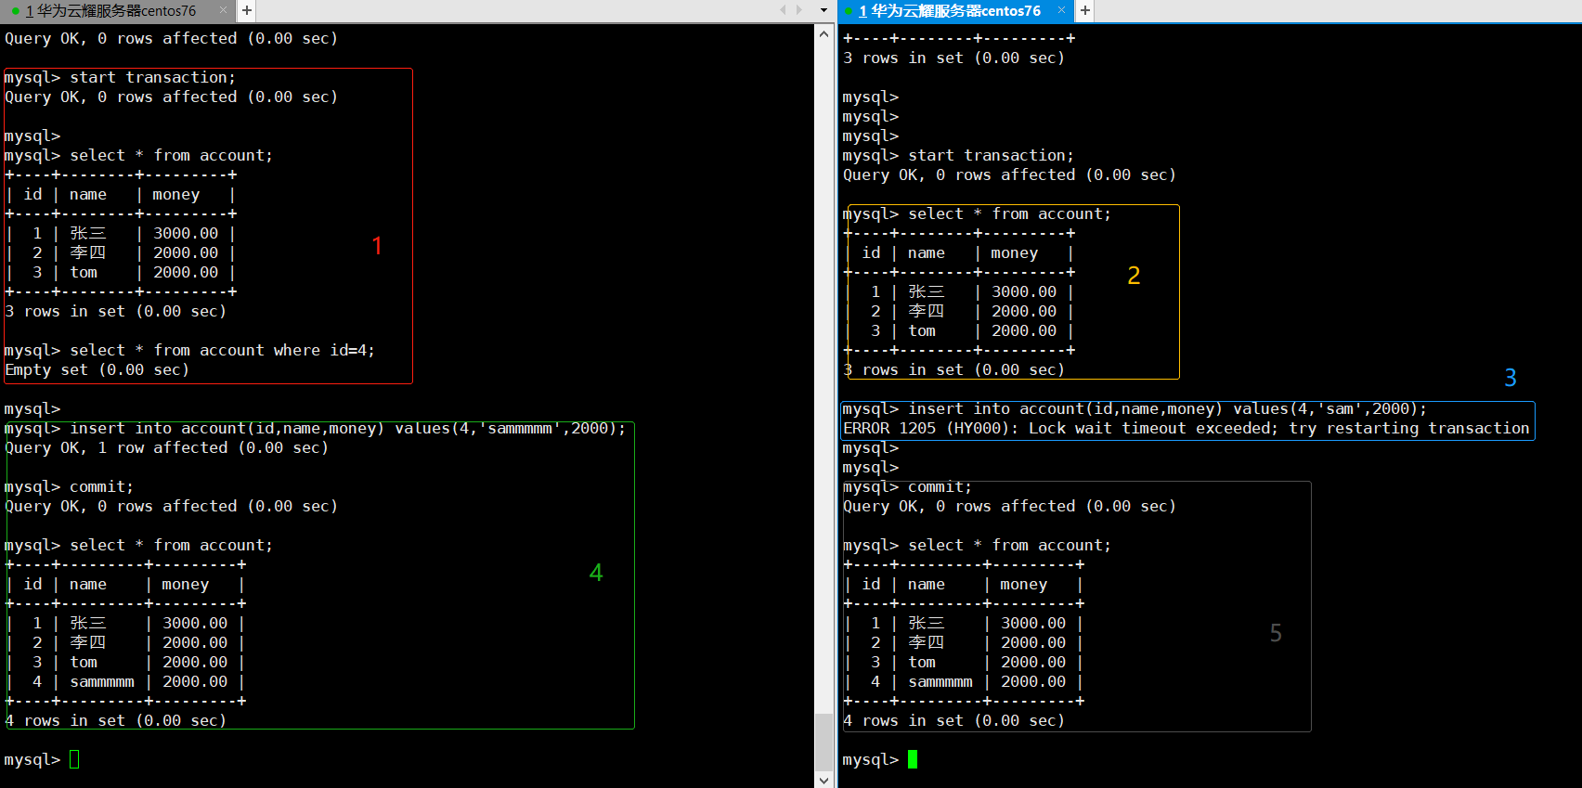This screenshot has width=1582, height=788.
Task: Close the left pane's session tab
Action: [223, 10]
